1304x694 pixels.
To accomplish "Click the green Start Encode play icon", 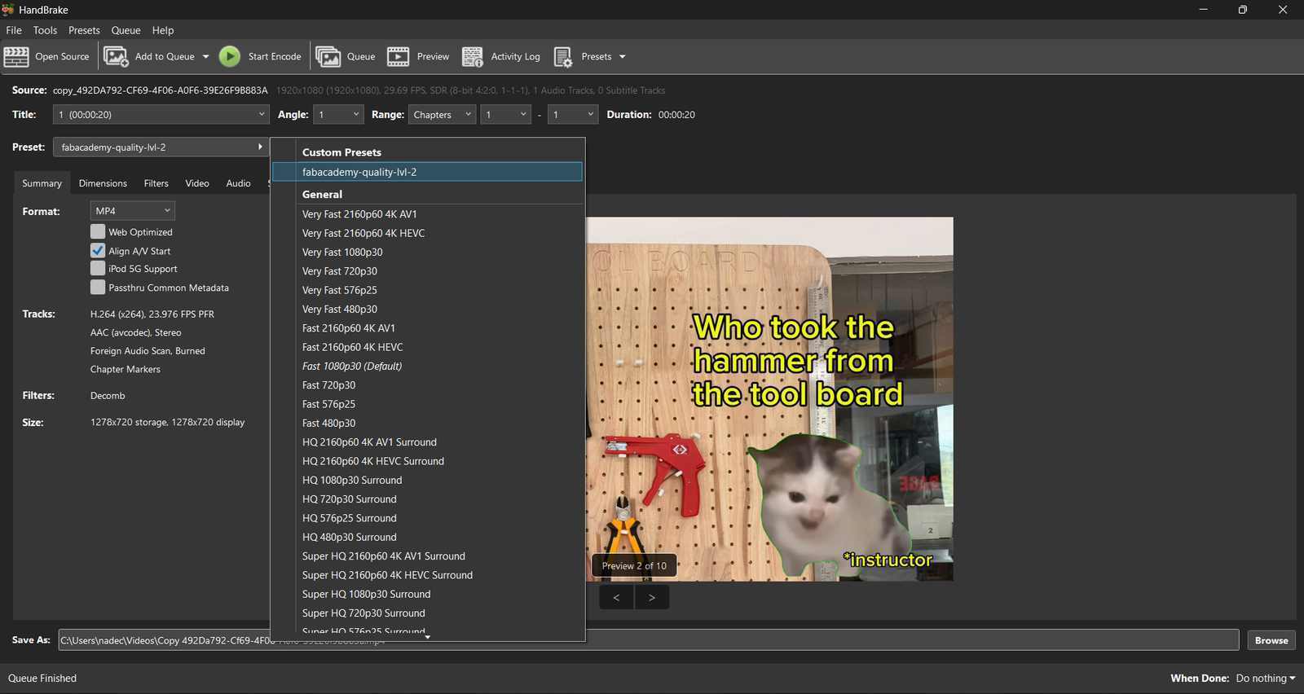I will [230, 56].
